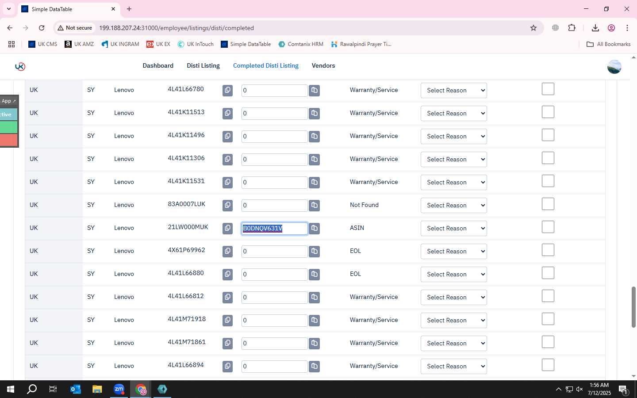The height and width of the screenshot is (398, 637).
Task: Open Select Reason dropdown for 4L41M71918
Action: click(453, 320)
